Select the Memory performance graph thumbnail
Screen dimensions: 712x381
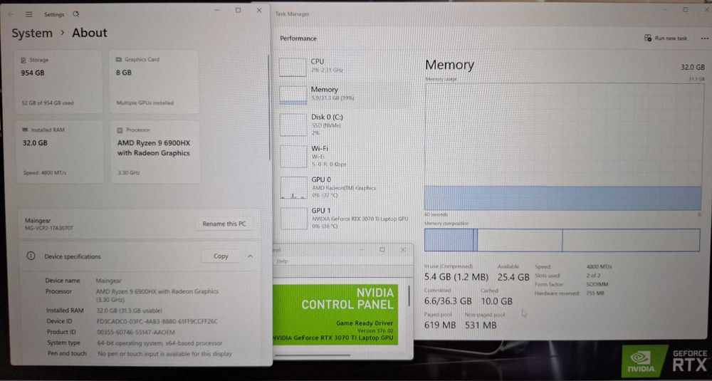point(293,95)
